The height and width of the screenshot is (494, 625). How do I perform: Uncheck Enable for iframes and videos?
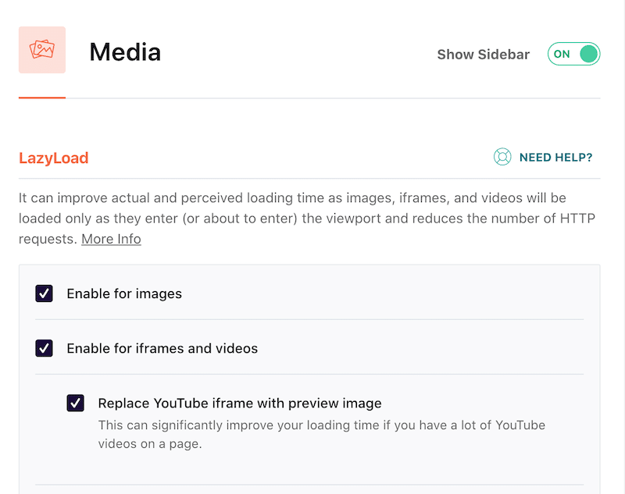coord(45,349)
